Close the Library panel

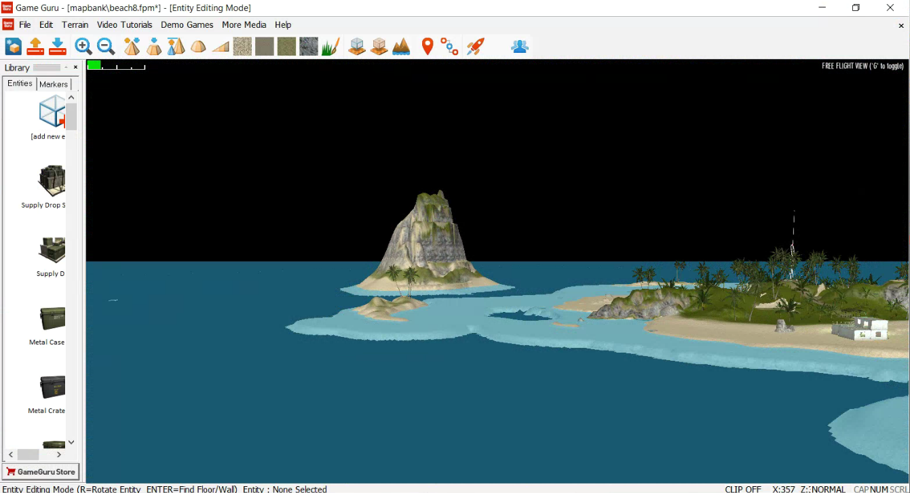(75, 67)
